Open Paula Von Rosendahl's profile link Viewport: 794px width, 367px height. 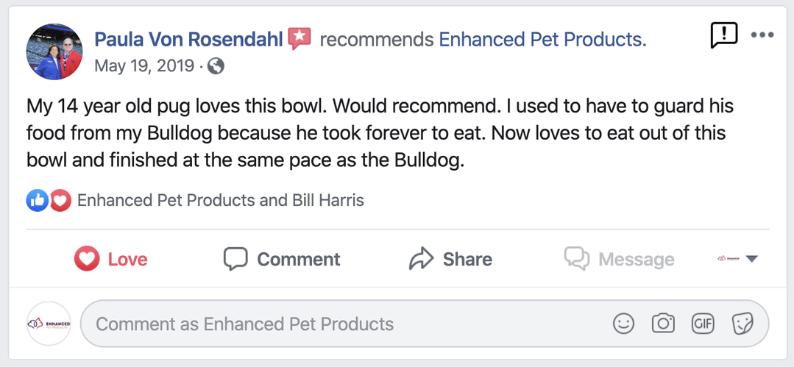189,39
